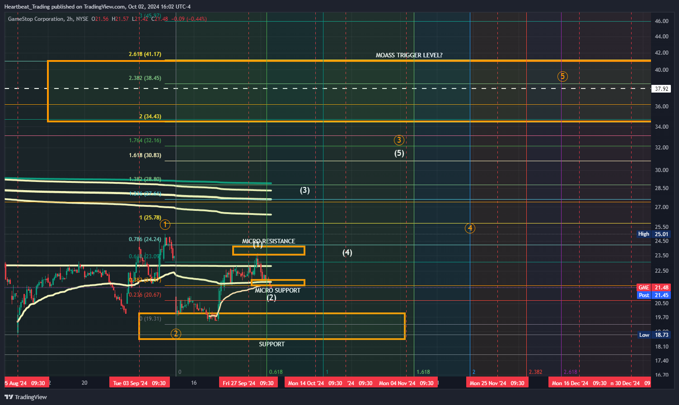679x405 pixels.
Task: Click the Low 18.73 price tag
Action: coord(654,335)
